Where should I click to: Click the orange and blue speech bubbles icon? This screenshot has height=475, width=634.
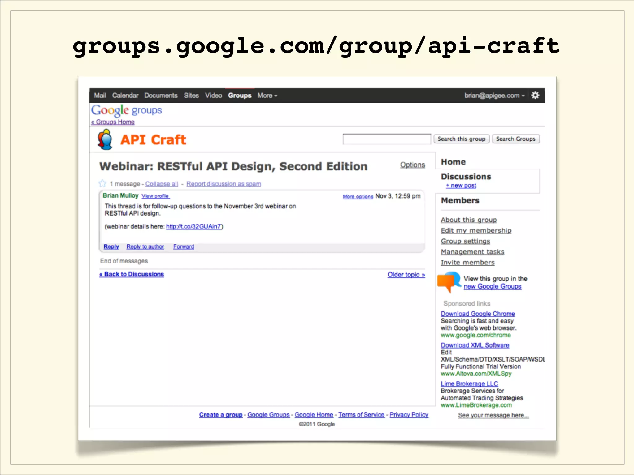(448, 281)
